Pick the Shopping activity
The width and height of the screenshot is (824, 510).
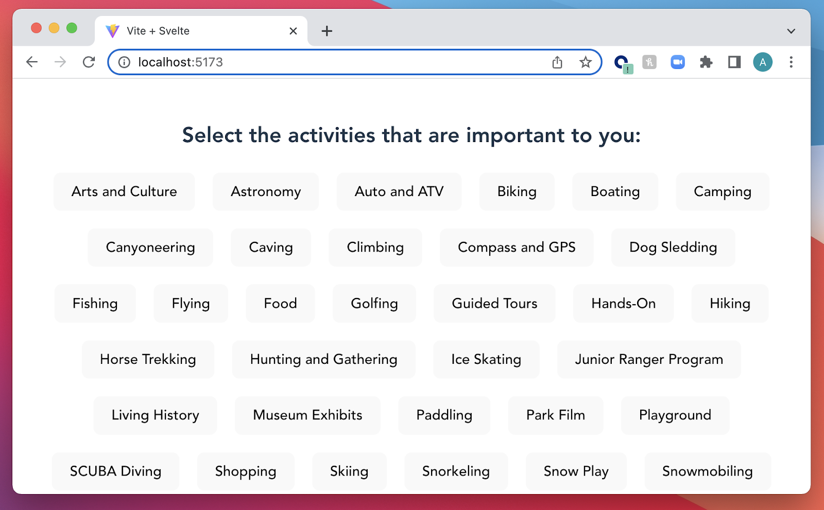(x=246, y=471)
